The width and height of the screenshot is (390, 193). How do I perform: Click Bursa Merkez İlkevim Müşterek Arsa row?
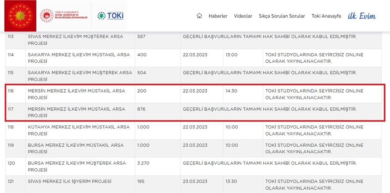click(x=77, y=167)
